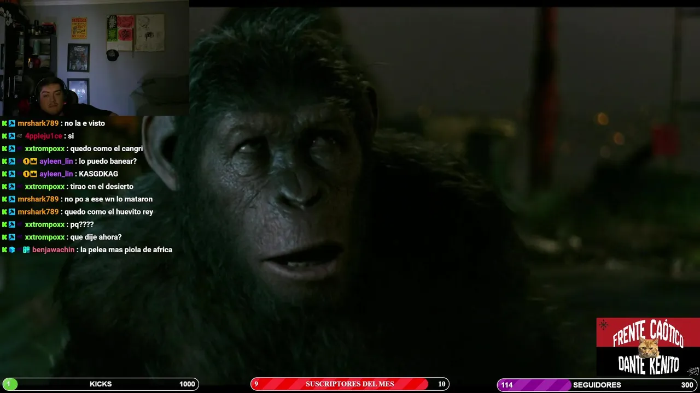The height and width of the screenshot is (393, 700).
Task: Click the SEGUIDORES purple progress bar
Action: [x=597, y=385]
